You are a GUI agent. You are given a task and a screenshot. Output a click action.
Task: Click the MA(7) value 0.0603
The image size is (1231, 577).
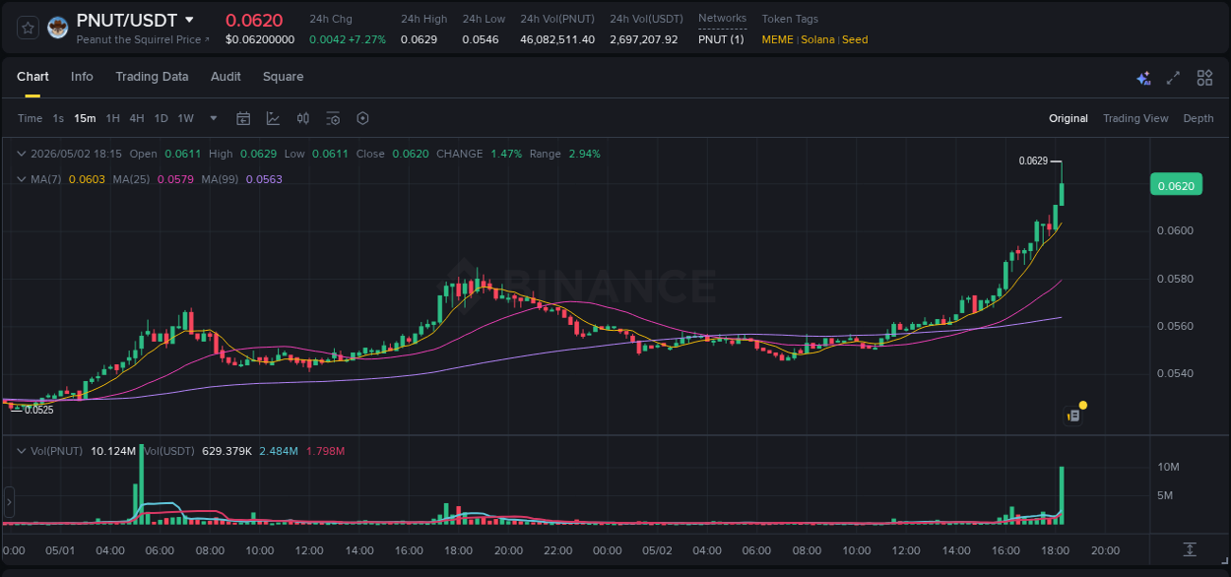(x=85, y=179)
